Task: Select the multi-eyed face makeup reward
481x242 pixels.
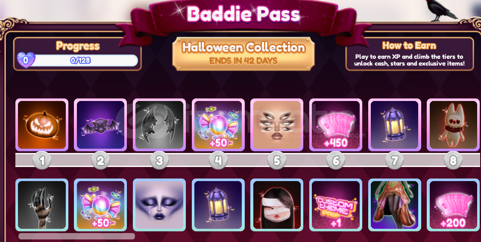Action: (x=277, y=125)
